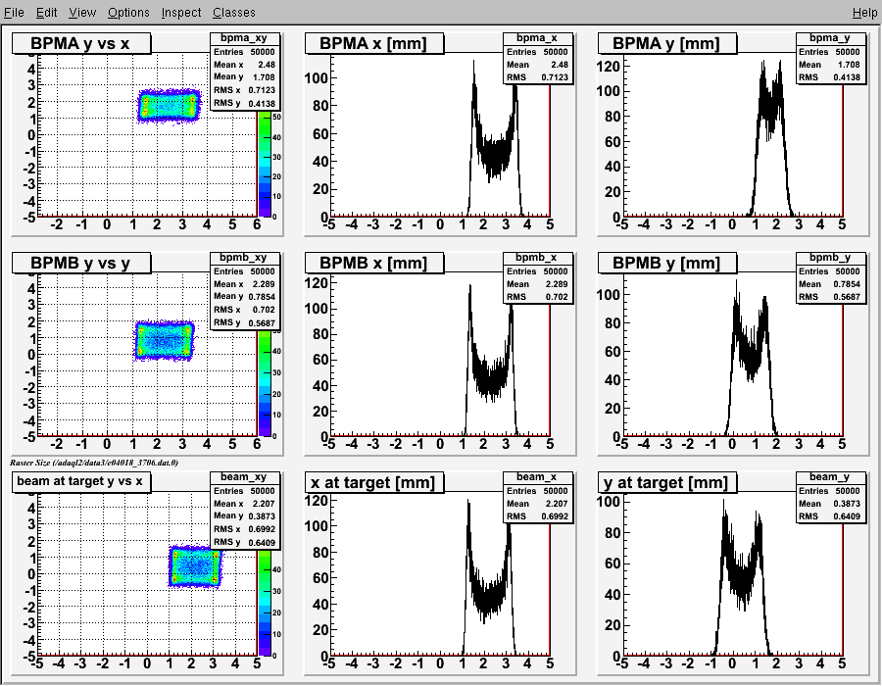Screen dimensions: 882x686
Task: Click the BPMB y histogram curve
Action: (751, 354)
